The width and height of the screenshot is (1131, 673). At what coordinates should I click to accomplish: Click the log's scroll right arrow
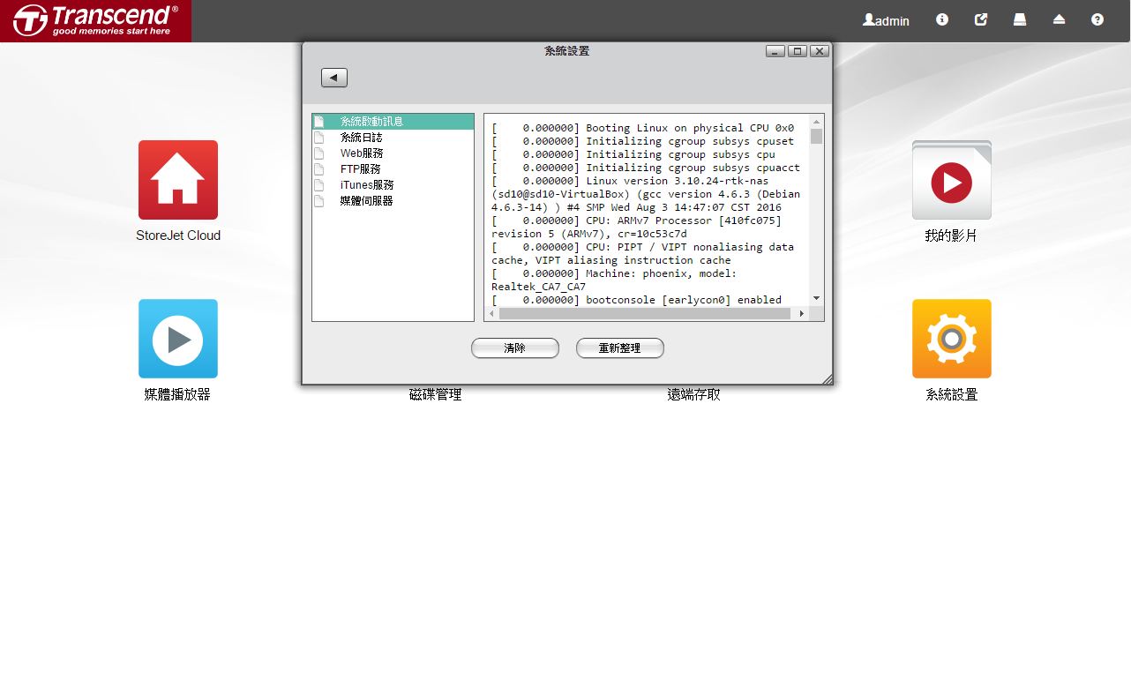(802, 313)
